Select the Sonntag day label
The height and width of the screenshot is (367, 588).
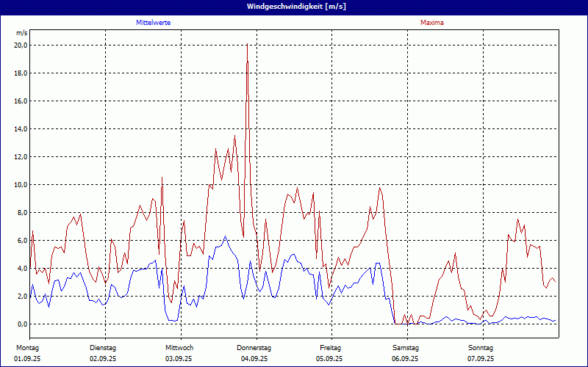481,347
